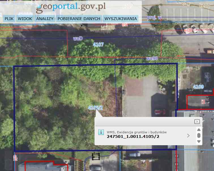Click the popup scrollbar thumb
Viewport: 214px width, 171px height.
199,135
